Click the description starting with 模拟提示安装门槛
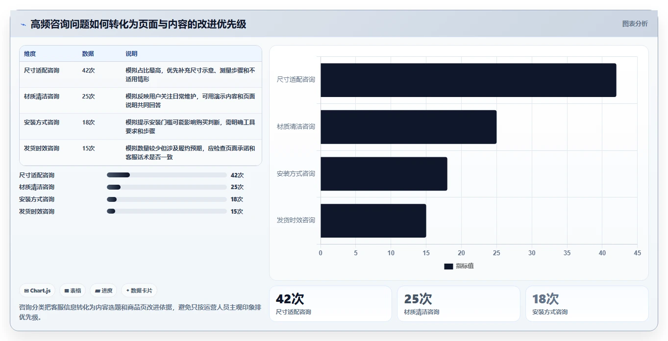The image size is (668, 341). click(190, 127)
